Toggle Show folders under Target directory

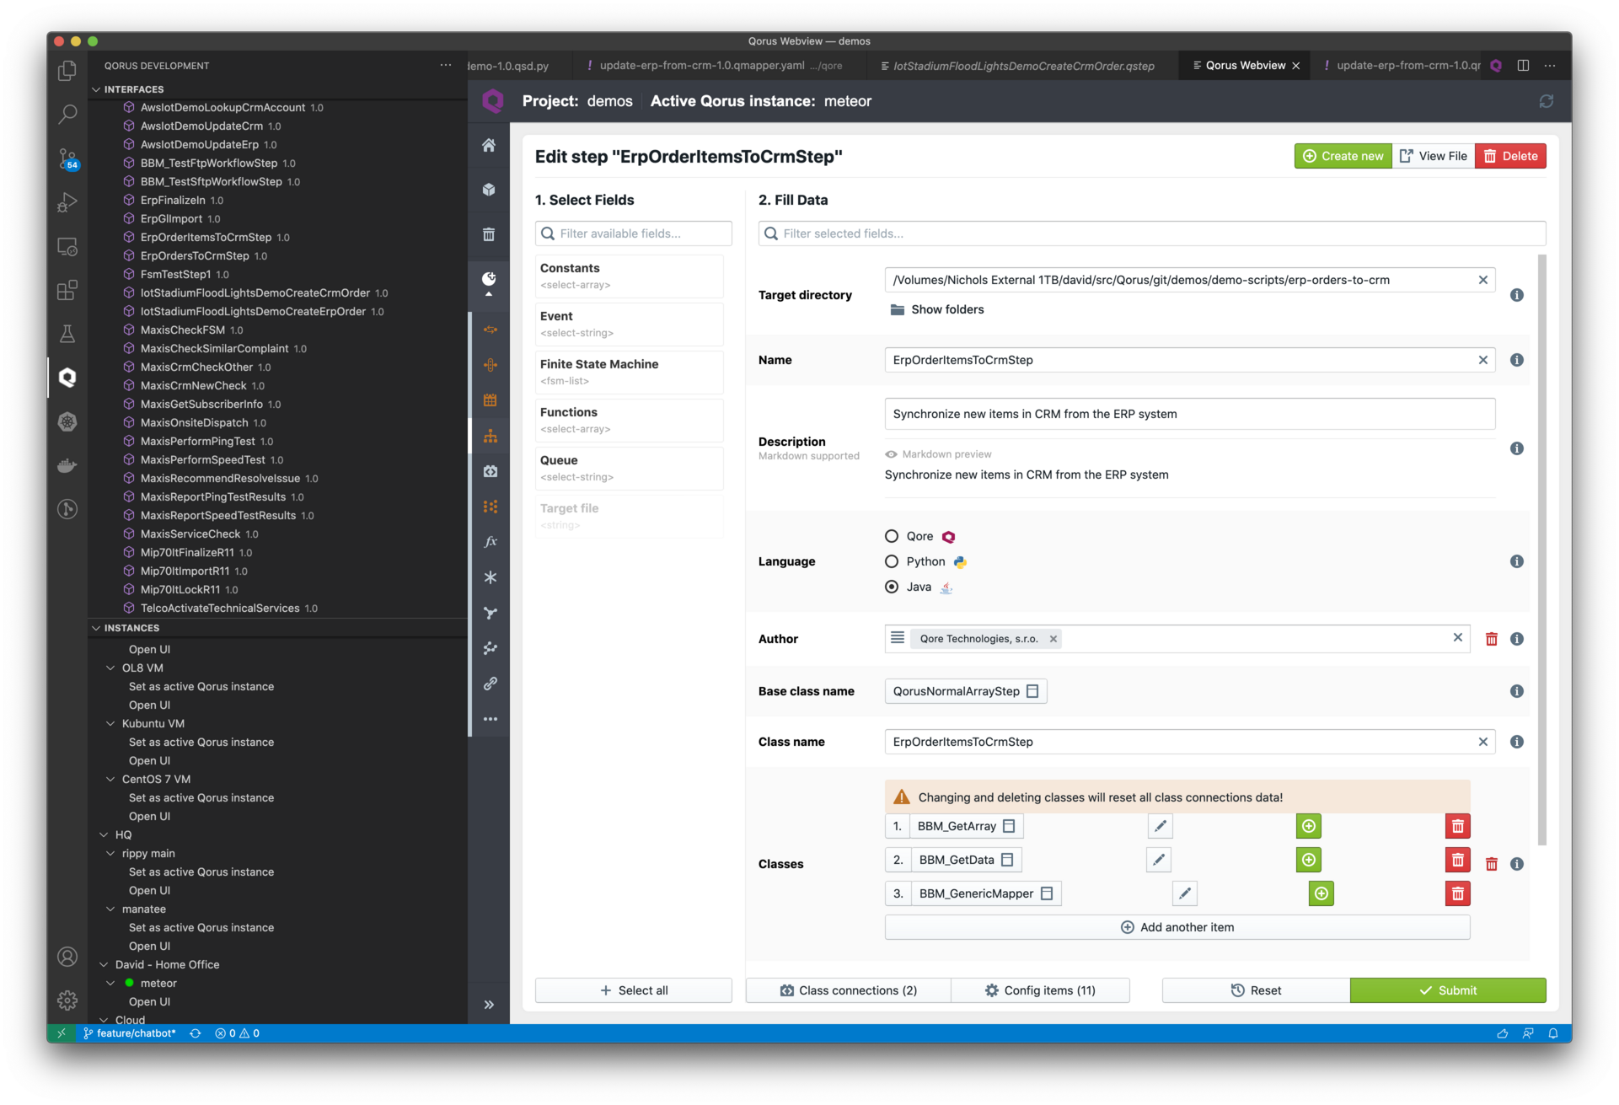tap(936, 309)
